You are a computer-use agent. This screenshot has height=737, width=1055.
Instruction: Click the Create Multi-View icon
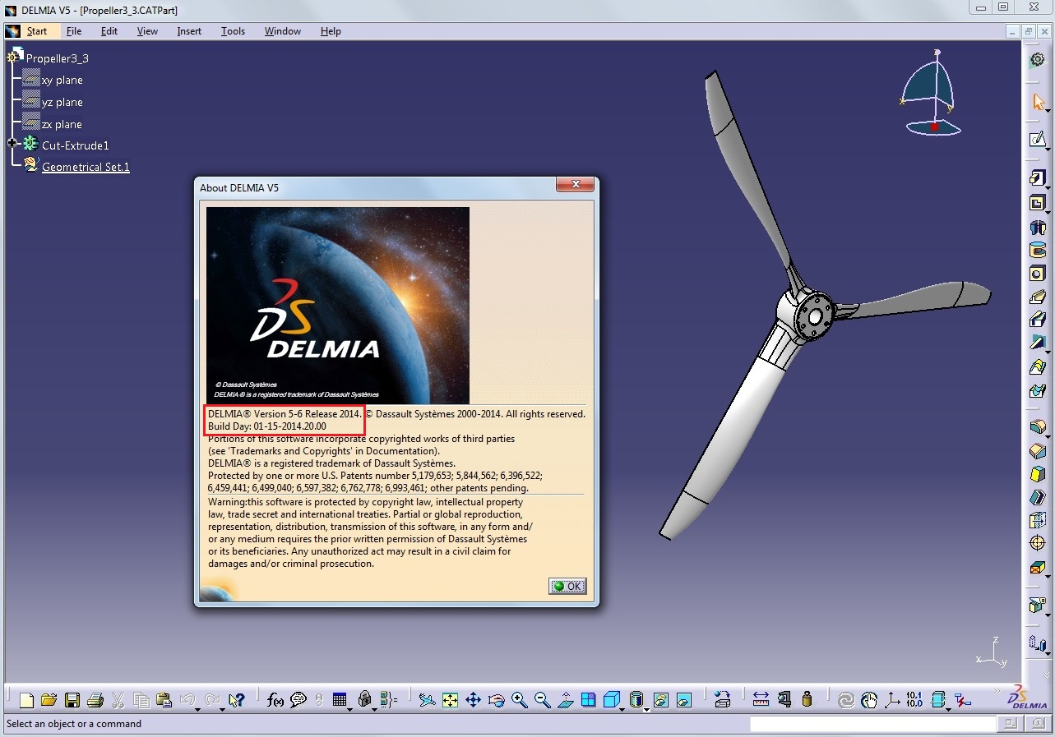click(588, 700)
